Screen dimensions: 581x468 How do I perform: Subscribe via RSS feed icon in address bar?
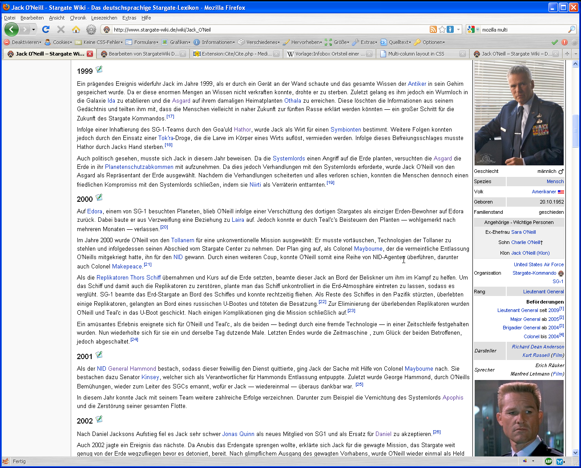[x=433, y=29]
